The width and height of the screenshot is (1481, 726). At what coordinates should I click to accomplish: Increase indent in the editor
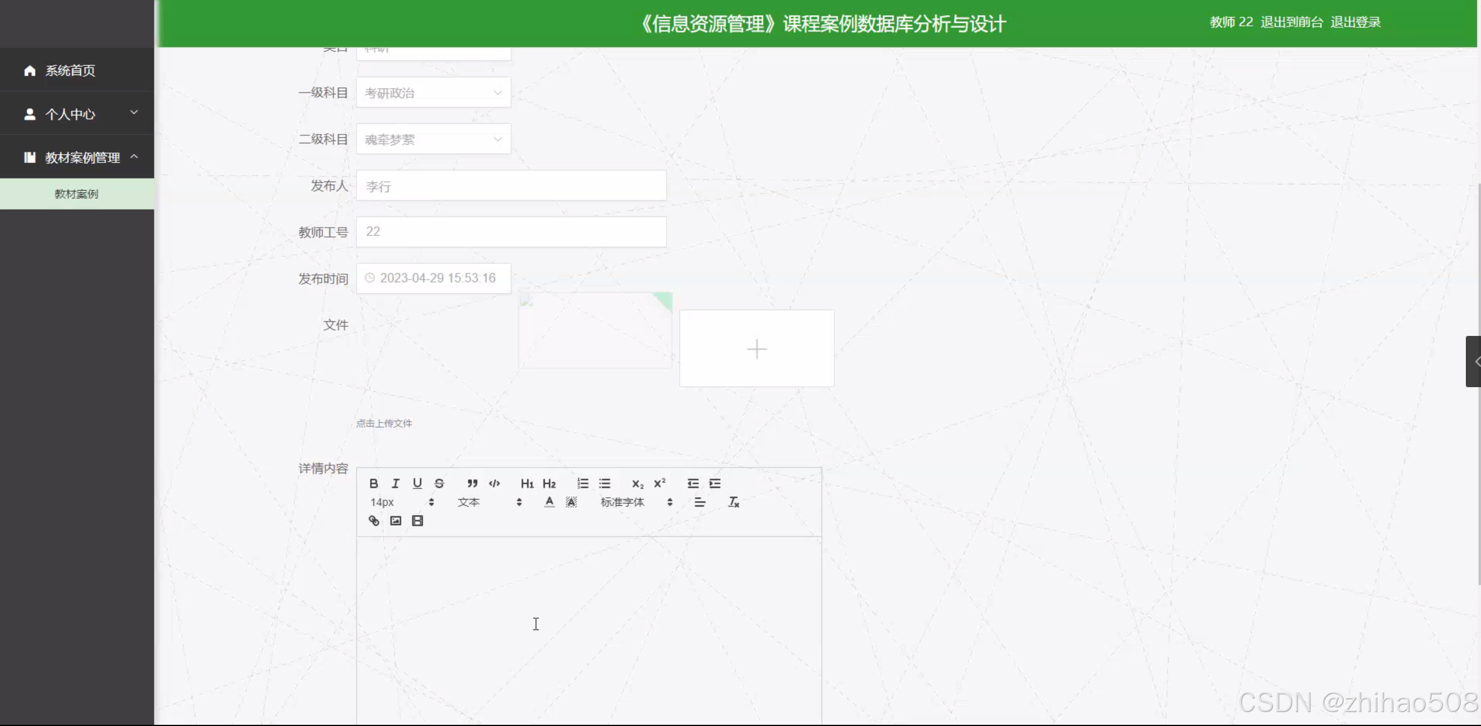[x=715, y=483]
